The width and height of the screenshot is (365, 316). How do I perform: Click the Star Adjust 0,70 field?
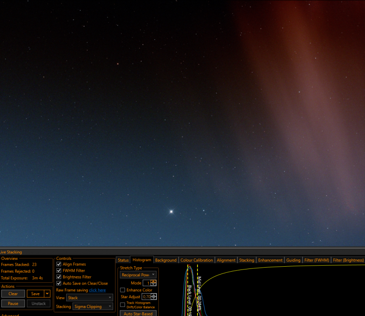point(146,297)
